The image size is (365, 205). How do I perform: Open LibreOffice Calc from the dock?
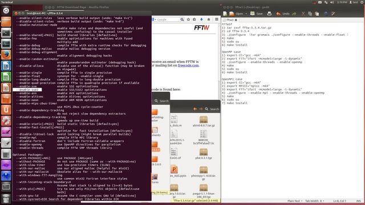click(x=6, y=77)
